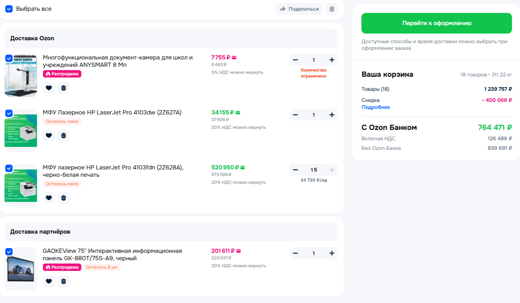Click quantity field of HP LaserJet 4103dw
The width and height of the screenshot is (520, 303).
pos(314,115)
